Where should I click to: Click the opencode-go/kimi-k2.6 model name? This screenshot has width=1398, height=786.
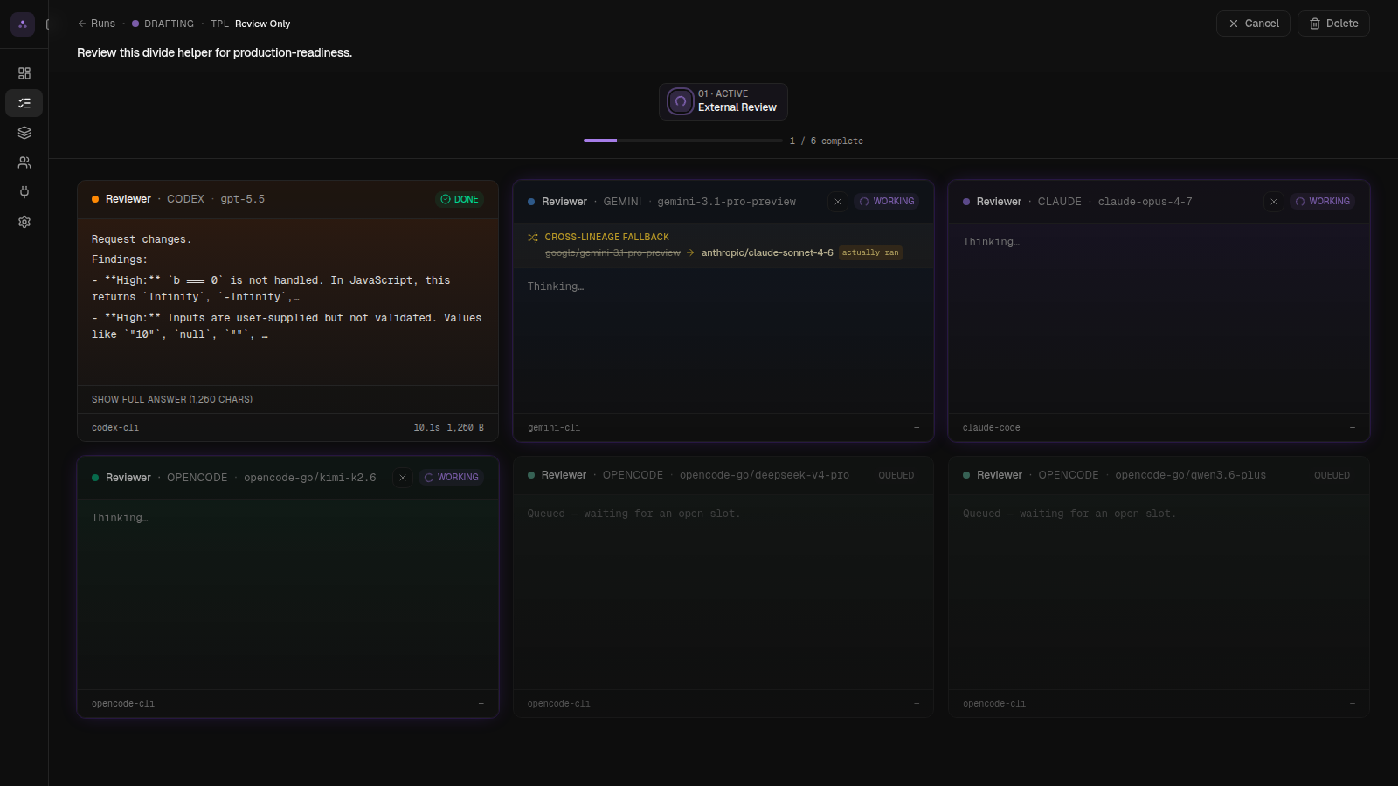click(310, 478)
